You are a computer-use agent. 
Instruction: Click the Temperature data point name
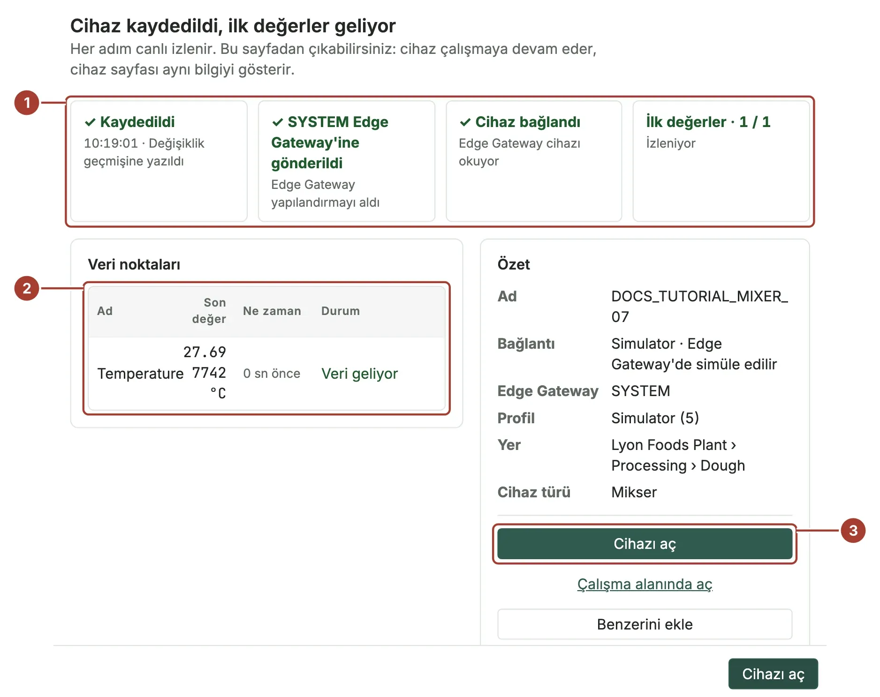(140, 374)
